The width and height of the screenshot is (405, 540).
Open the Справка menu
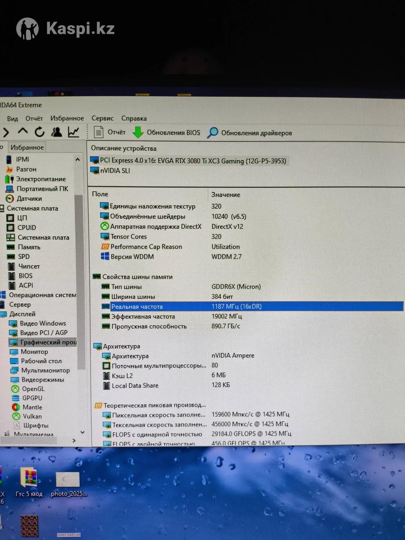click(134, 118)
